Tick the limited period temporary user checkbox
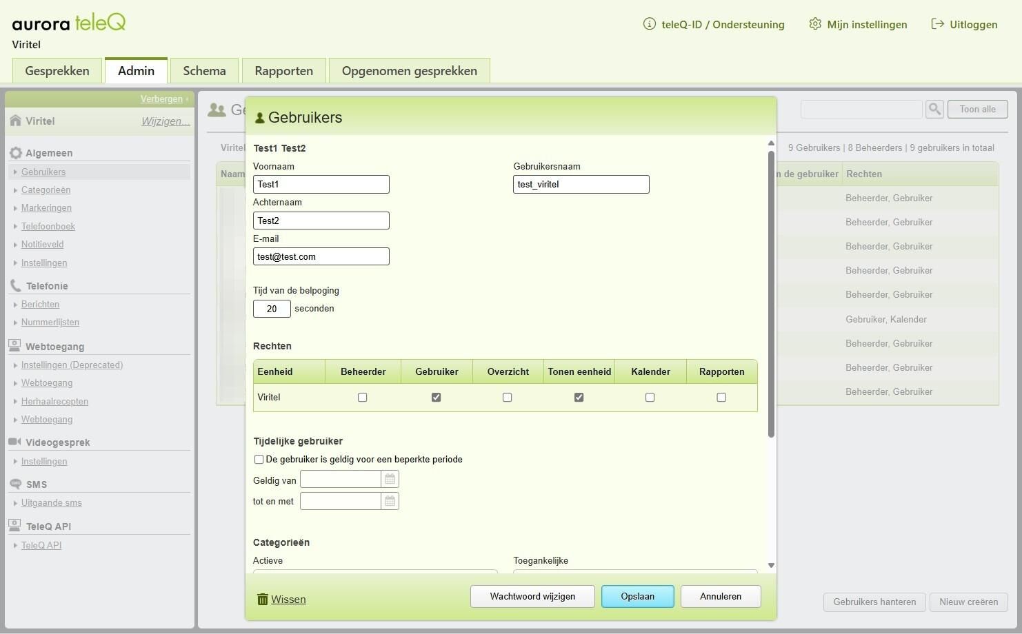The image size is (1022, 634). pos(259,460)
